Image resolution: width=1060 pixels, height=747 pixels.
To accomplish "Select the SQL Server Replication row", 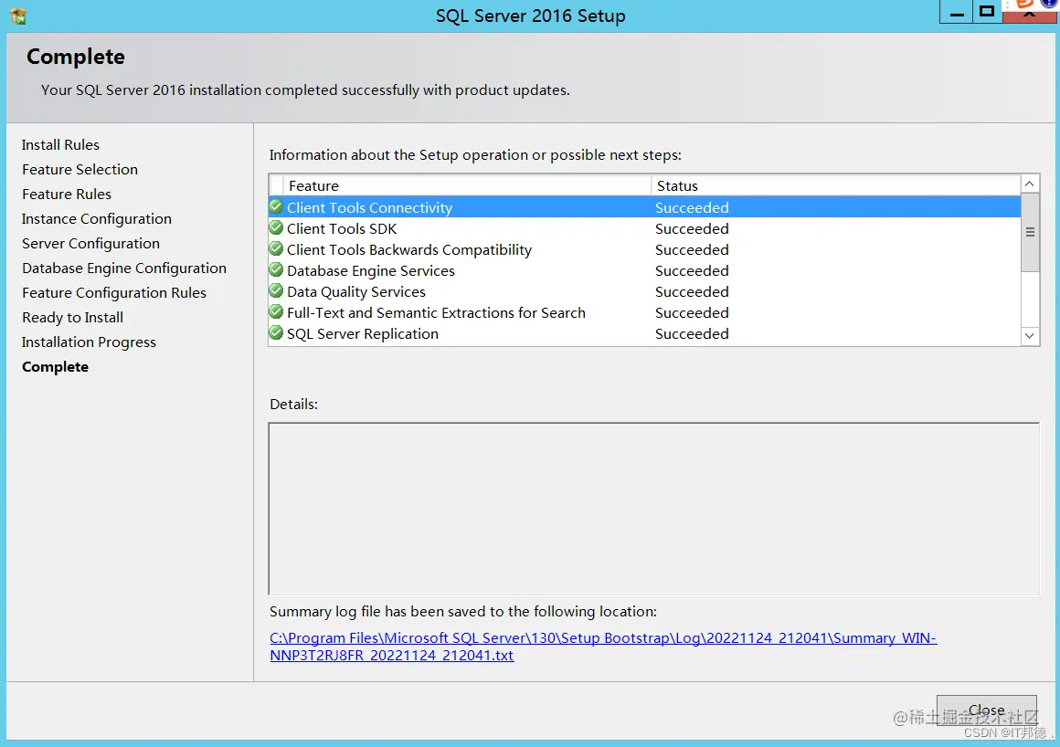I will [x=644, y=333].
